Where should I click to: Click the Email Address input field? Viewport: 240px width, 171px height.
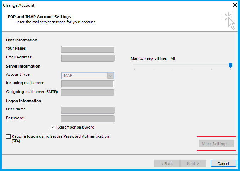click(x=88, y=58)
